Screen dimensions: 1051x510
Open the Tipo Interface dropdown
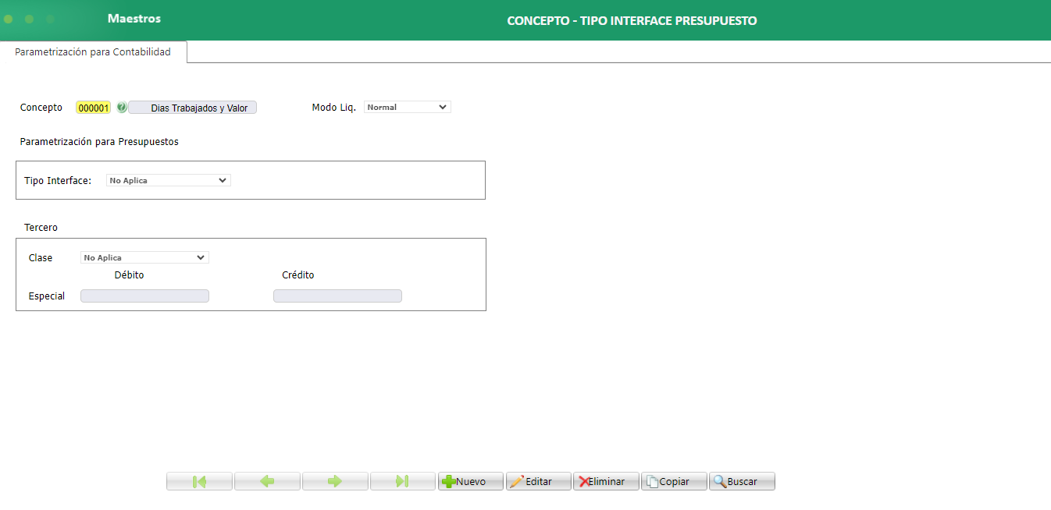click(169, 180)
